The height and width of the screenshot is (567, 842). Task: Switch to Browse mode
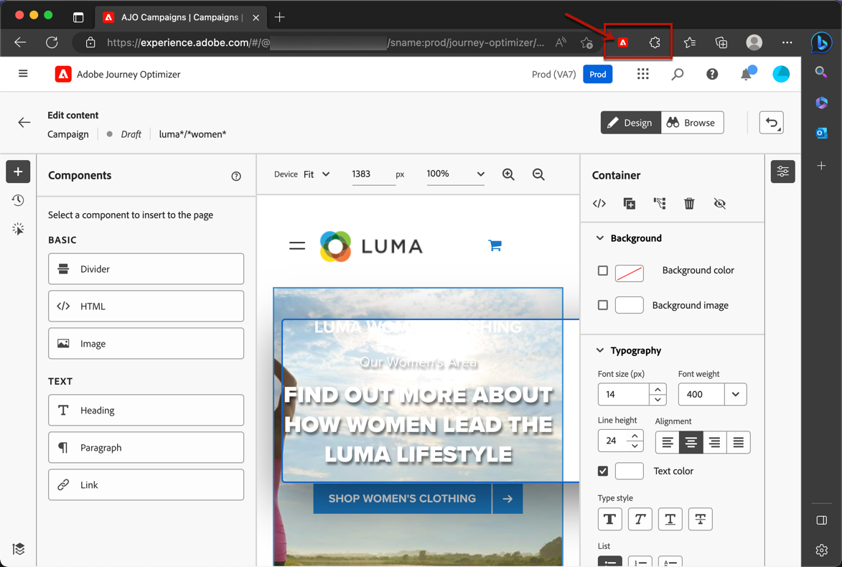691,123
